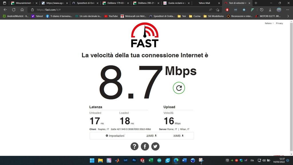The image size is (293, 165).
Task: Click the address bar showing fast.com
Action: point(120,10)
